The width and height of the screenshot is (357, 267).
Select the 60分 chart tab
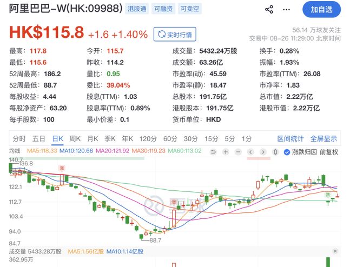(x=170, y=138)
